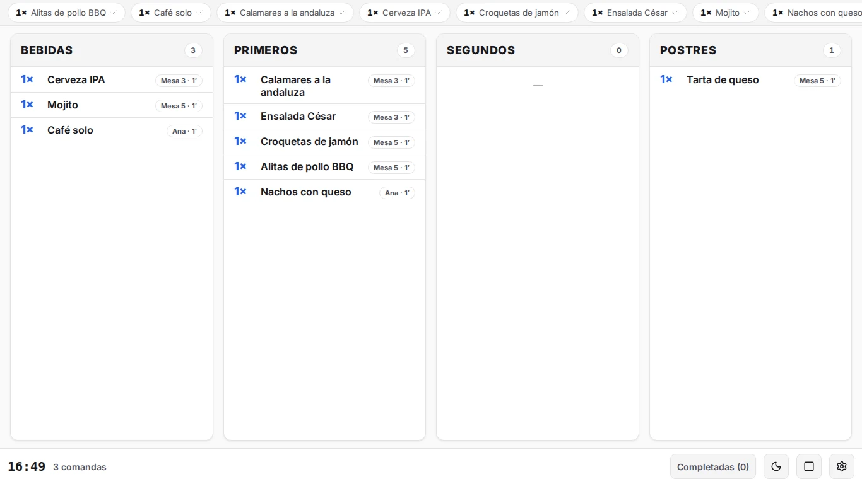Screen dimensions: 862x484
Task: Click the Mesa 3 badge beside Cerveza IPA
Action: pos(179,81)
